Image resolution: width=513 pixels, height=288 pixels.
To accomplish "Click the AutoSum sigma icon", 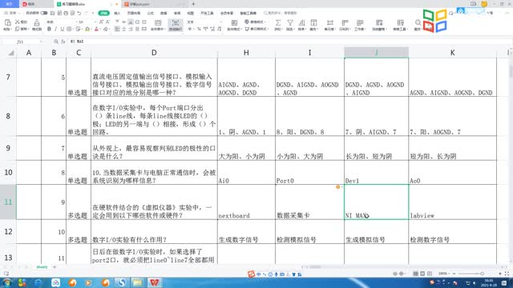I will point(278,23).
